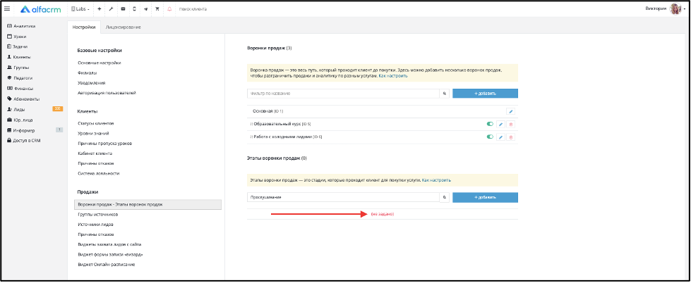Open Лиды in the left sidebar
691x283 pixels.
(x=19, y=109)
